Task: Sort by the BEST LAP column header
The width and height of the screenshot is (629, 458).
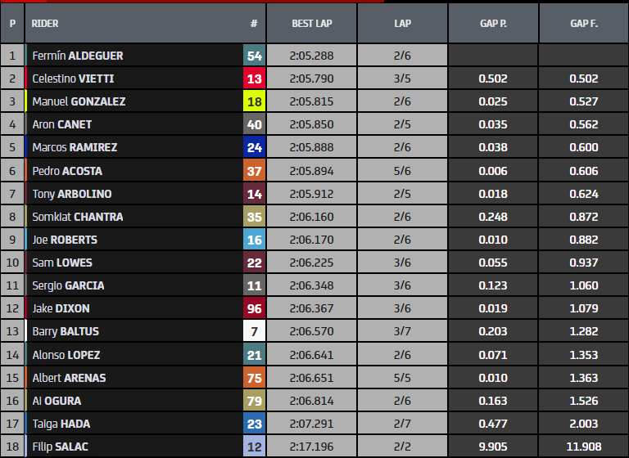Action: pyautogui.click(x=311, y=24)
